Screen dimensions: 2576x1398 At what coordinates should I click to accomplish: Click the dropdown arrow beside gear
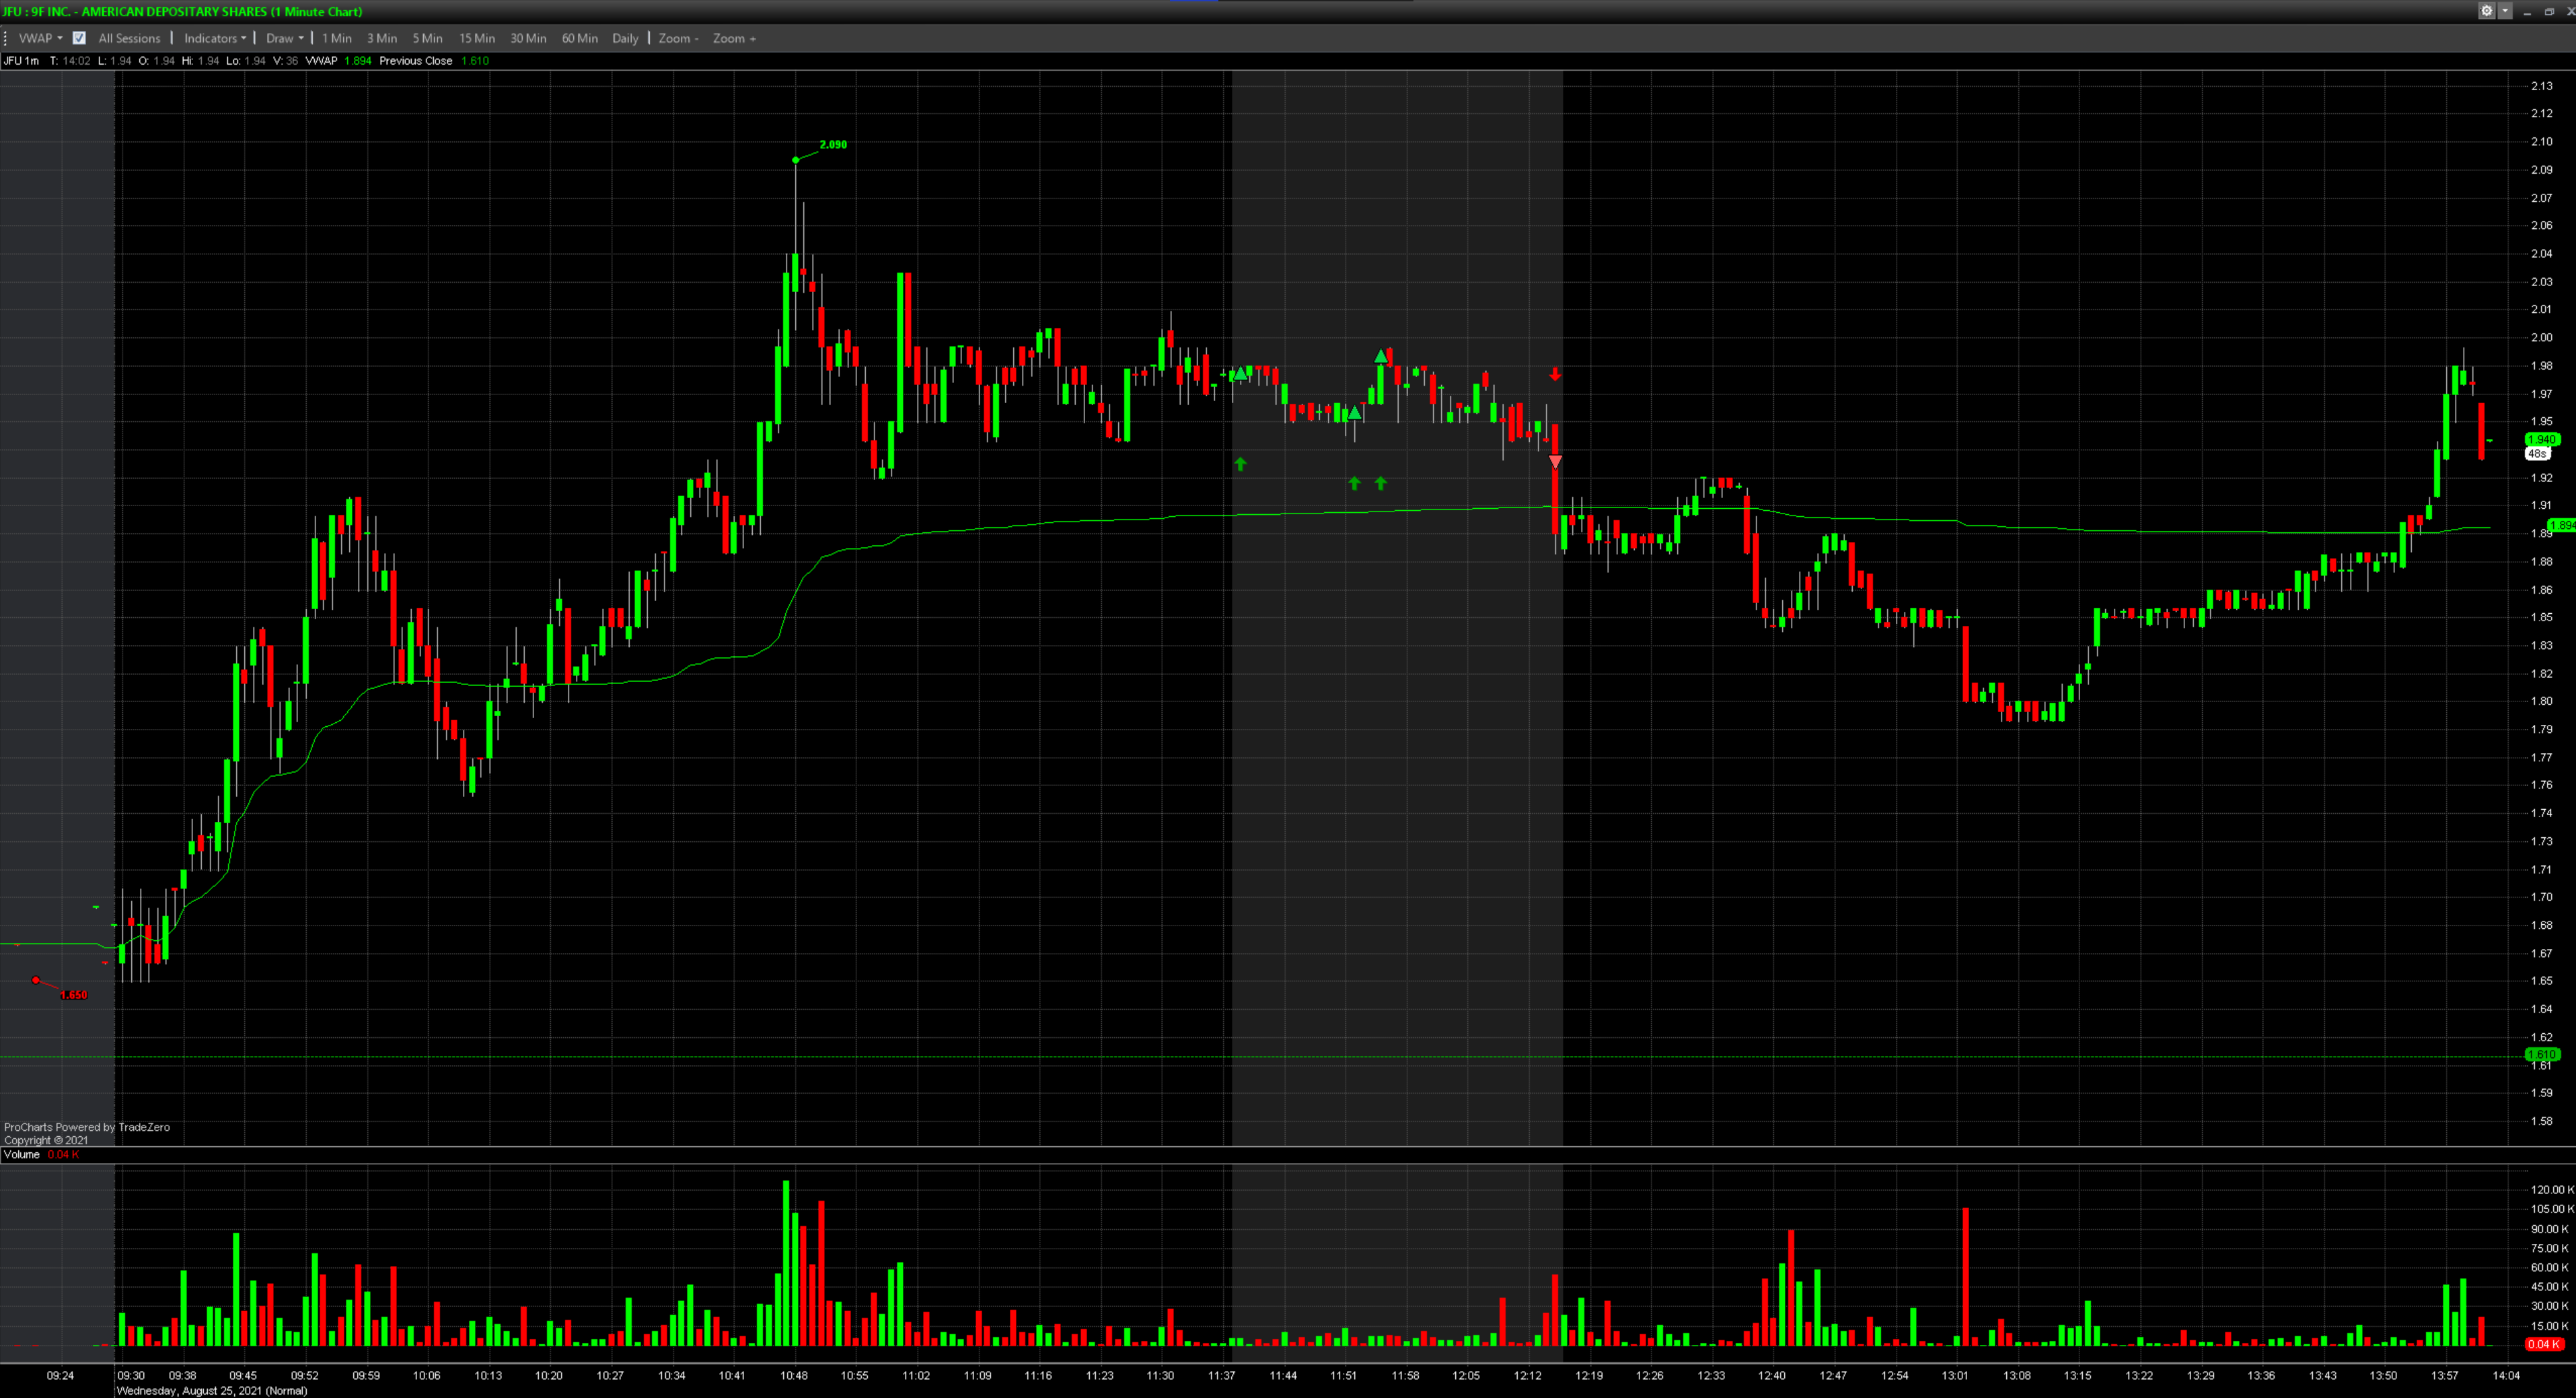click(2505, 11)
